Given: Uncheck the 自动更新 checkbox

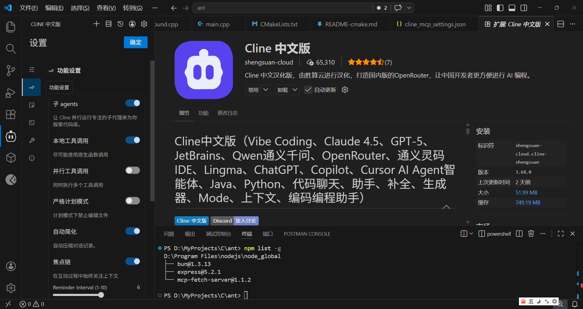Looking at the screenshot, I should (x=308, y=90).
